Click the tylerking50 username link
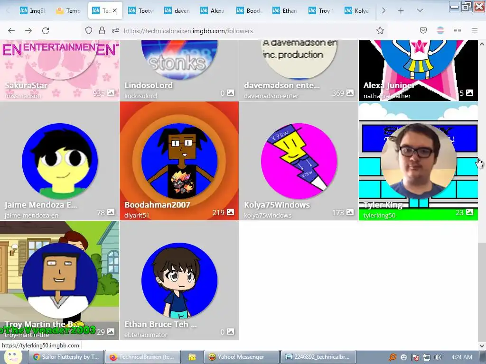 [x=379, y=216]
